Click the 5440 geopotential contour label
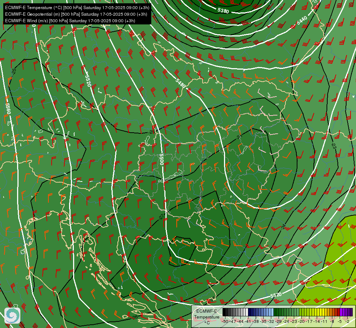 click(x=302, y=20)
